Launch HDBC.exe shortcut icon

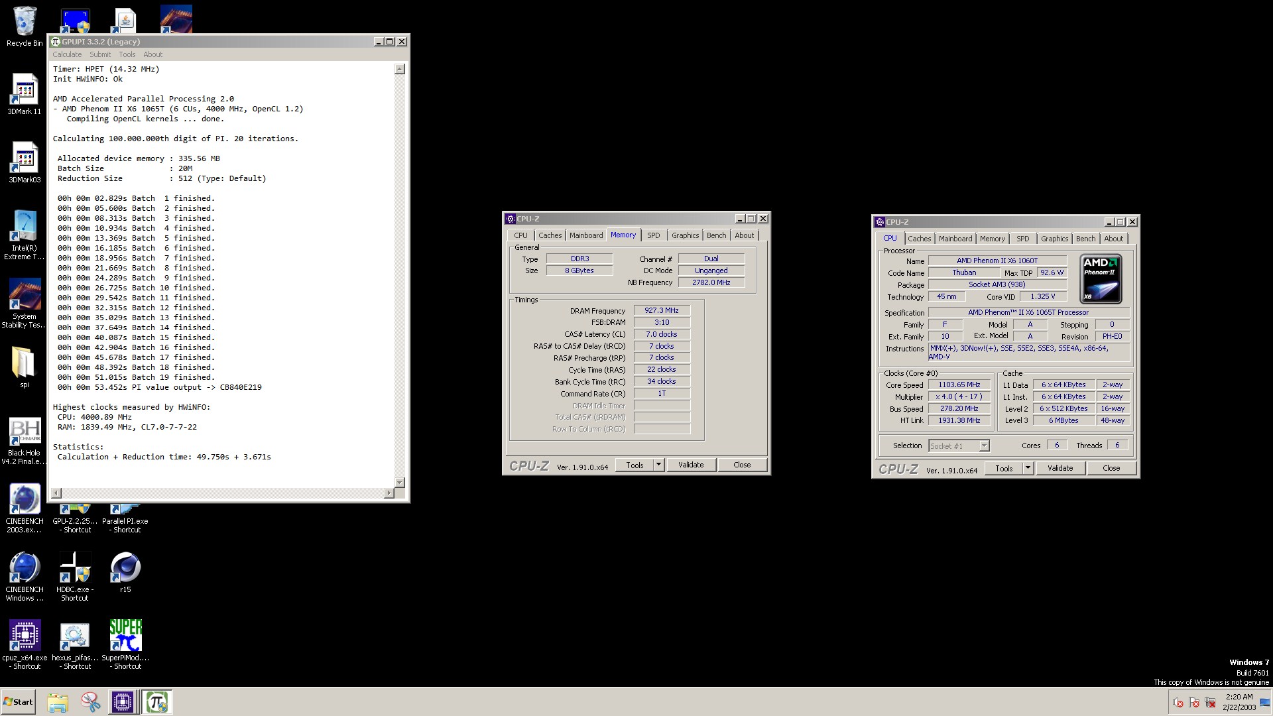[75, 577]
